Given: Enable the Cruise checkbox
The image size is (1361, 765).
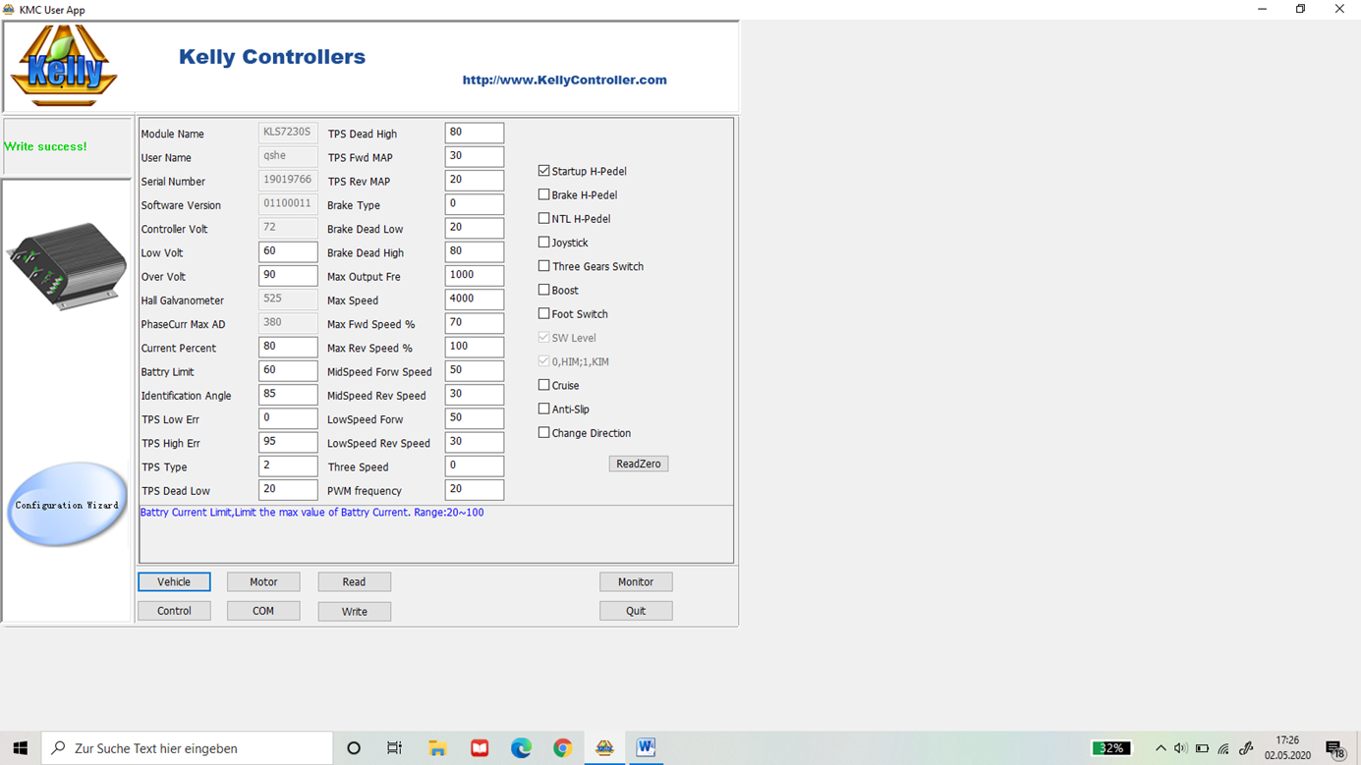Looking at the screenshot, I should click(x=544, y=385).
